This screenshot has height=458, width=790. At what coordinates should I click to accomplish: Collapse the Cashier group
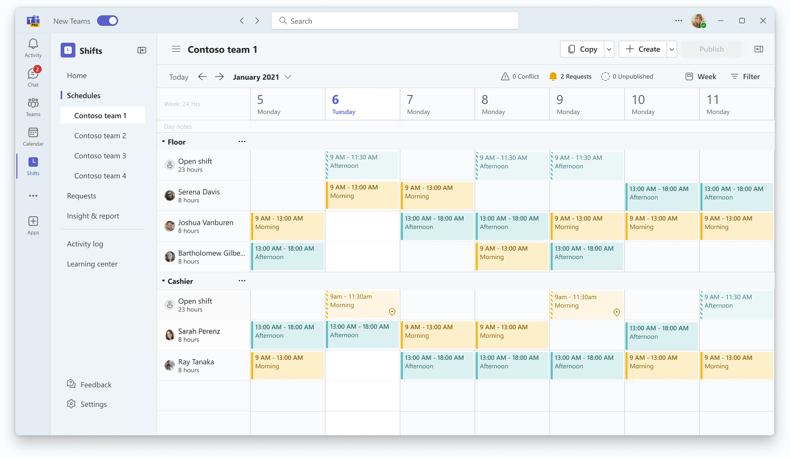tap(163, 281)
